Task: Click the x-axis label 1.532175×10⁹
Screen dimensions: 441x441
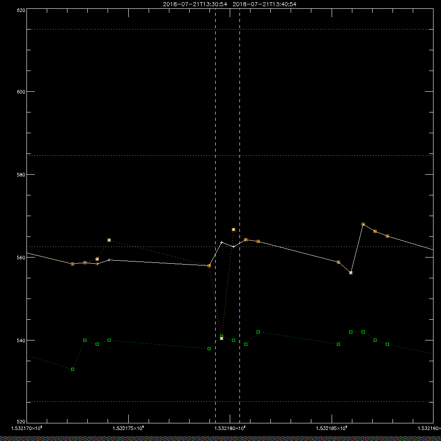Action: tap(128, 428)
